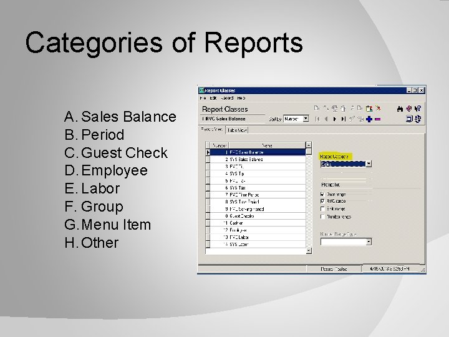Click the clipboard paste icon in toolbar
This screenshot has height=337, width=449.
pyautogui.click(x=369, y=109)
